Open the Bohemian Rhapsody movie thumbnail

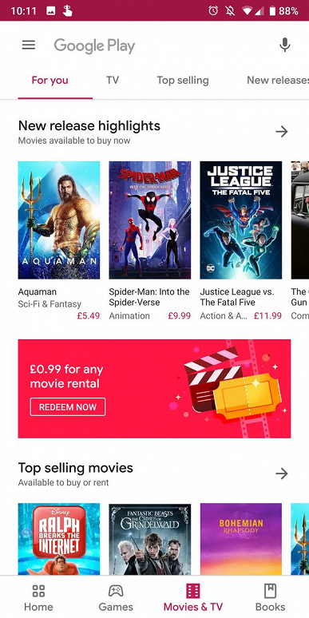point(241,539)
